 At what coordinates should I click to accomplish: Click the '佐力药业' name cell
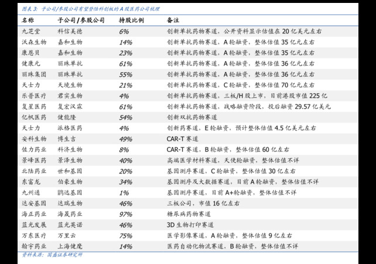pyautogui.click(x=34, y=150)
